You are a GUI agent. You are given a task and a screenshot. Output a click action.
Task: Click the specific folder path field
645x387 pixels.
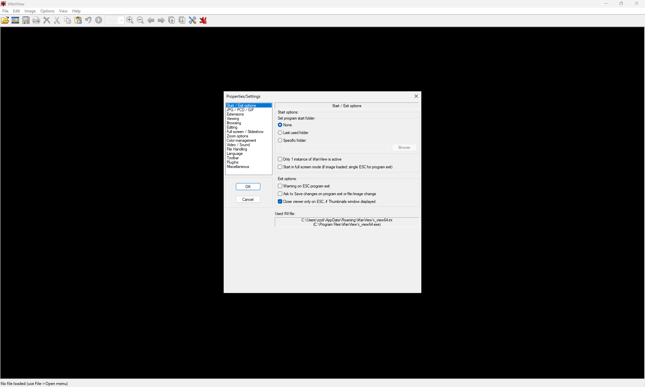[x=337, y=148]
